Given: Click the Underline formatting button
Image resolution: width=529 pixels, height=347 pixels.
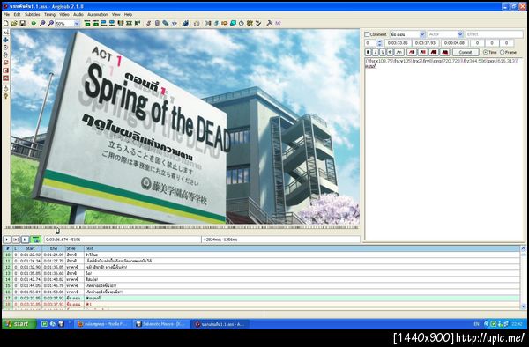Looking at the screenshot, I should click(x=383, y=52).
